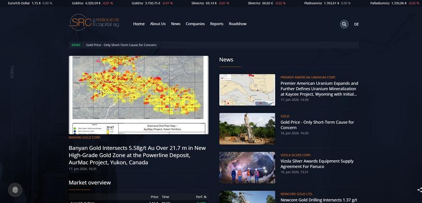Viewport: 422px width, 203px height.
Task: Click the 16. Jun 2026, 16:20 date
Action: pos(294,133)
